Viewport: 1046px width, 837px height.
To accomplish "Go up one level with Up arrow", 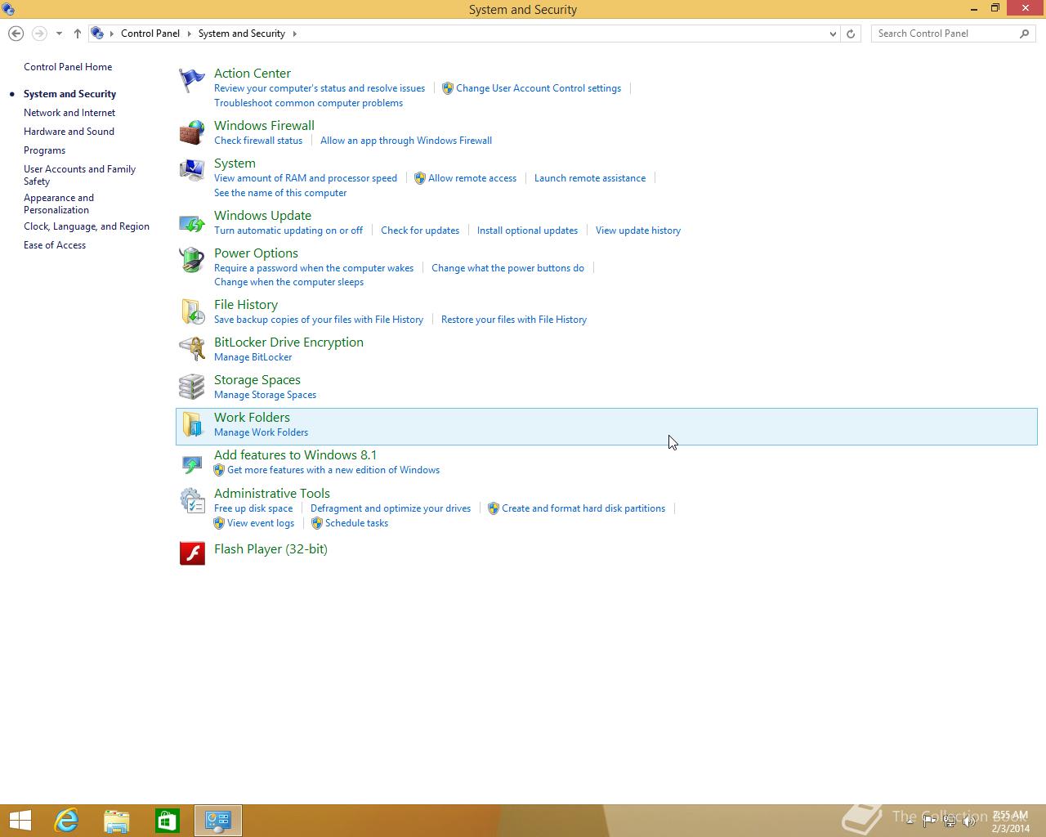I will pyautogui.click(x=77, y=34).
